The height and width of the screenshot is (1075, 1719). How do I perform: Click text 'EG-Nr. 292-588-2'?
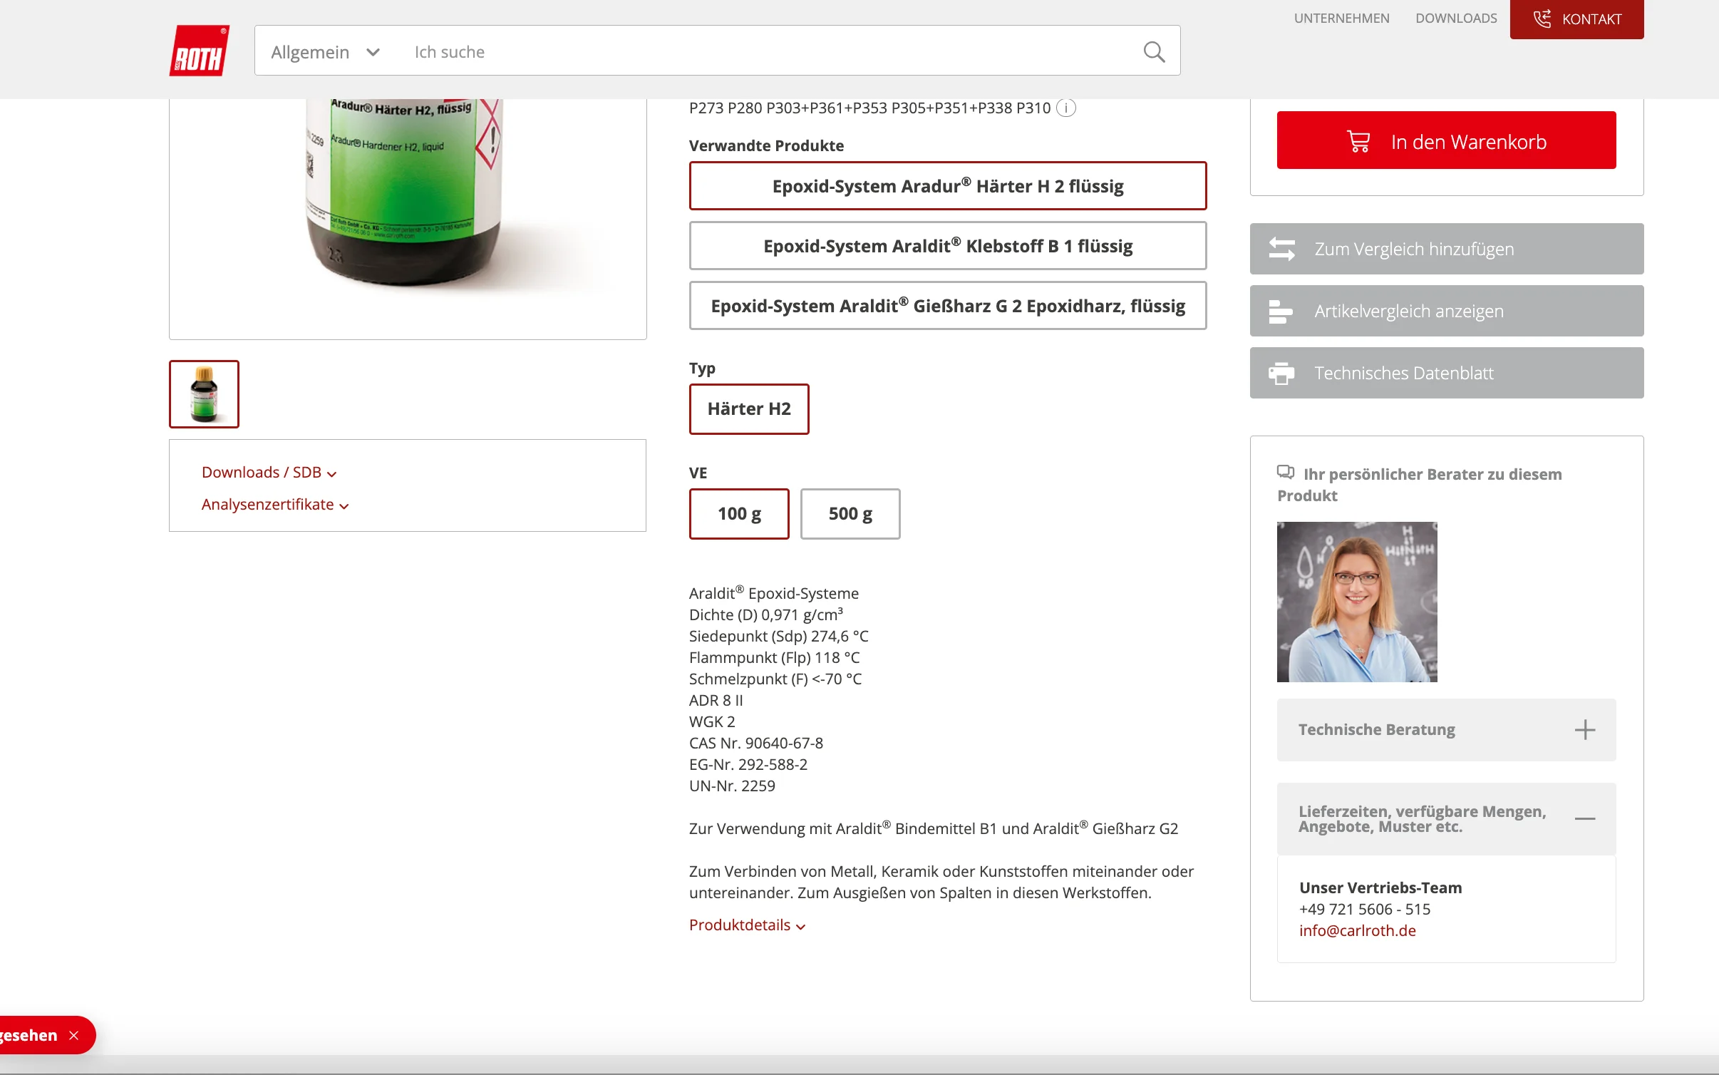coord(748,764)
